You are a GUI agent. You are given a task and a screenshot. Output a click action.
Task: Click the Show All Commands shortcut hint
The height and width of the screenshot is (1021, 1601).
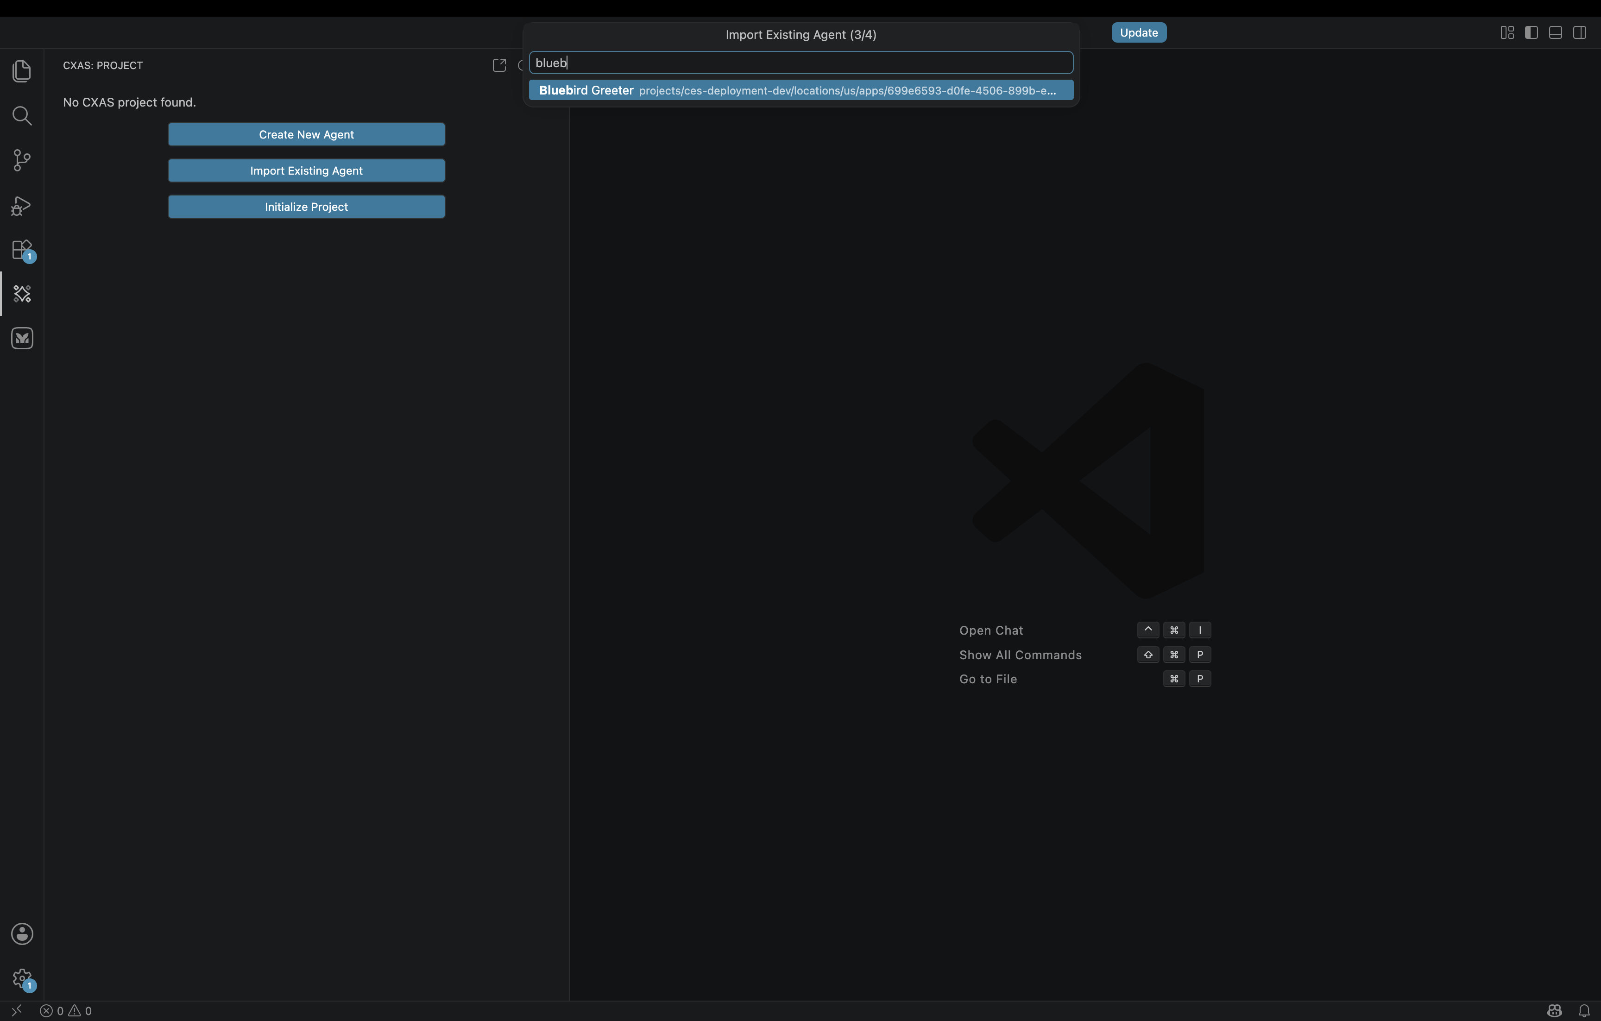(1021, 655)
